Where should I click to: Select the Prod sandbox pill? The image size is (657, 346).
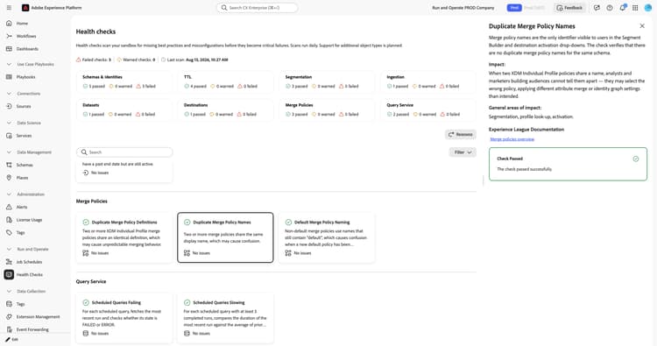click(514, 8)
